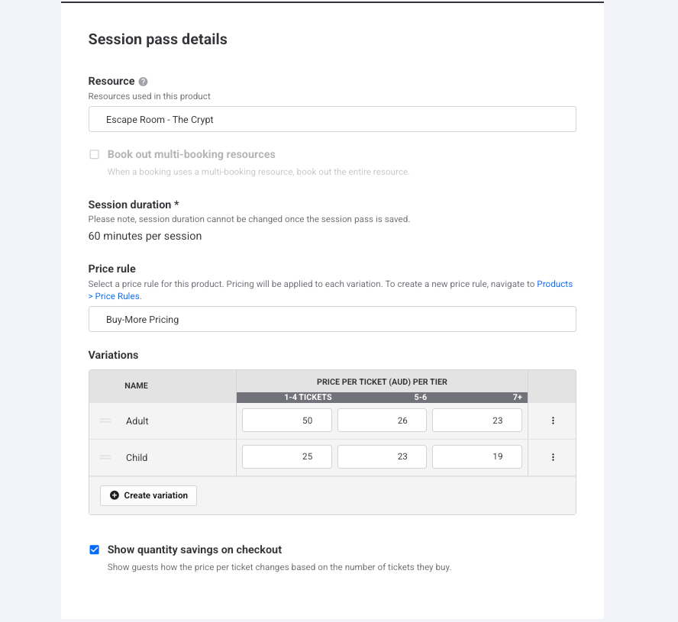Open the Child row three-dot options menu
The width and height of the screenshot is (678, 622).
coord(553,457)
